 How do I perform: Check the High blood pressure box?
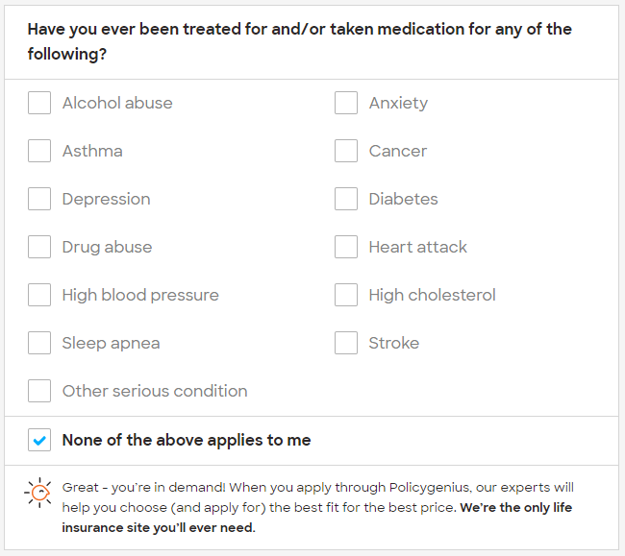pyautogui.click(x=39, y=295)
